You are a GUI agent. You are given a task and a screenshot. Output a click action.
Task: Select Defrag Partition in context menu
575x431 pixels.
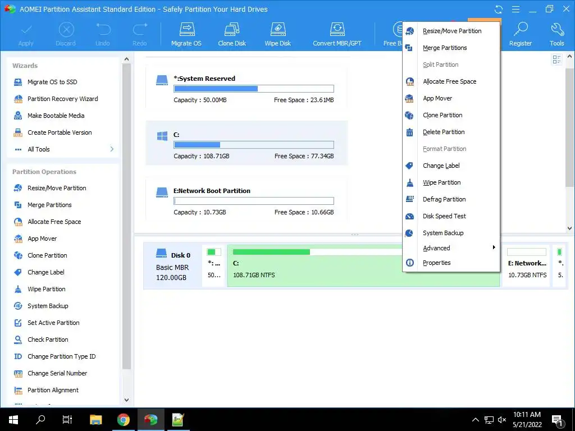pyautogui.click(x=451, y=199)
